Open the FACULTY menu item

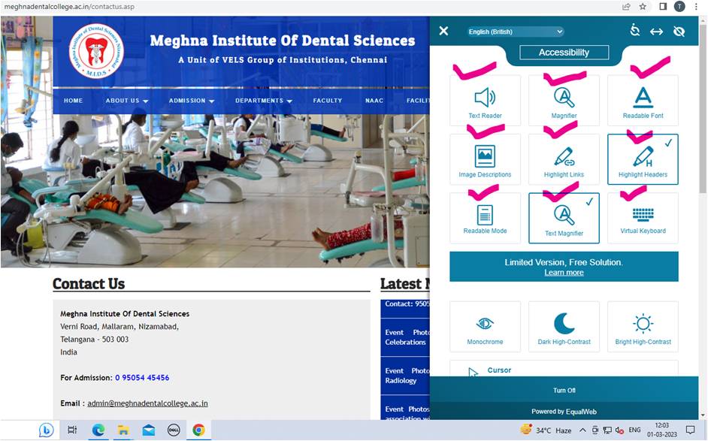tap(328, 101)
